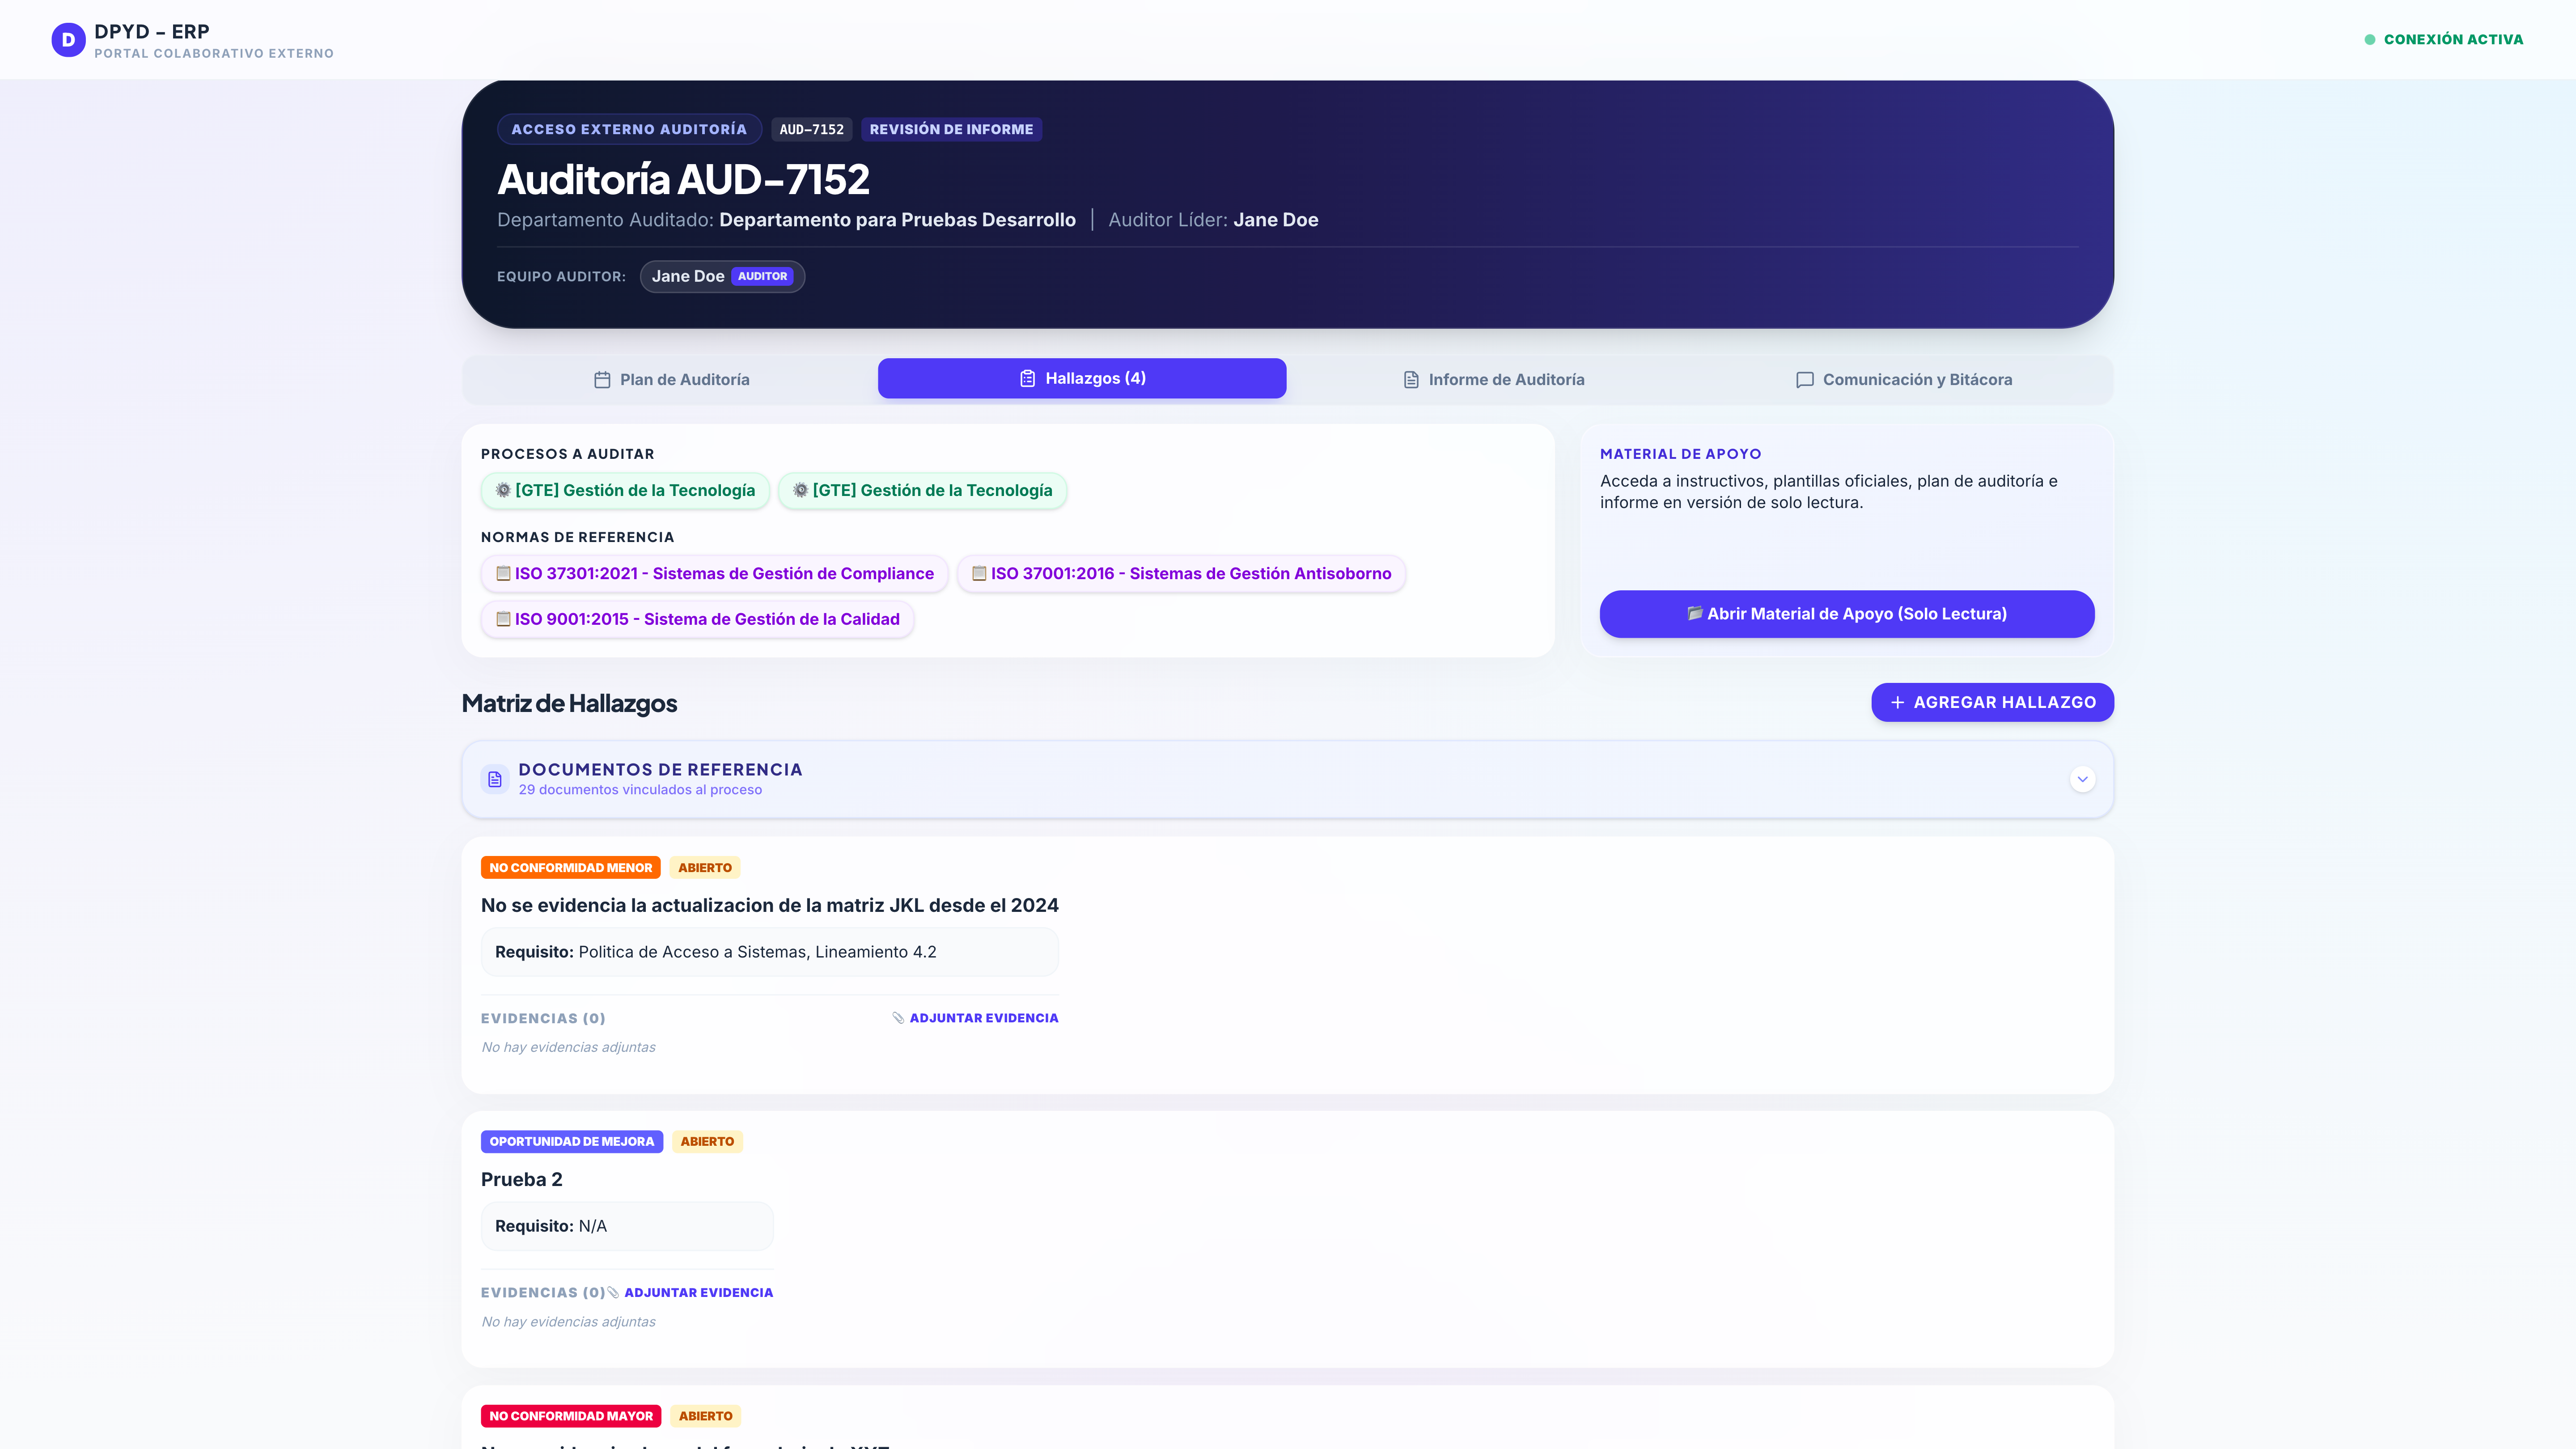Click the book icon beside ISO 37301:2021
2576x1449 pixels.
coord(503,573)
